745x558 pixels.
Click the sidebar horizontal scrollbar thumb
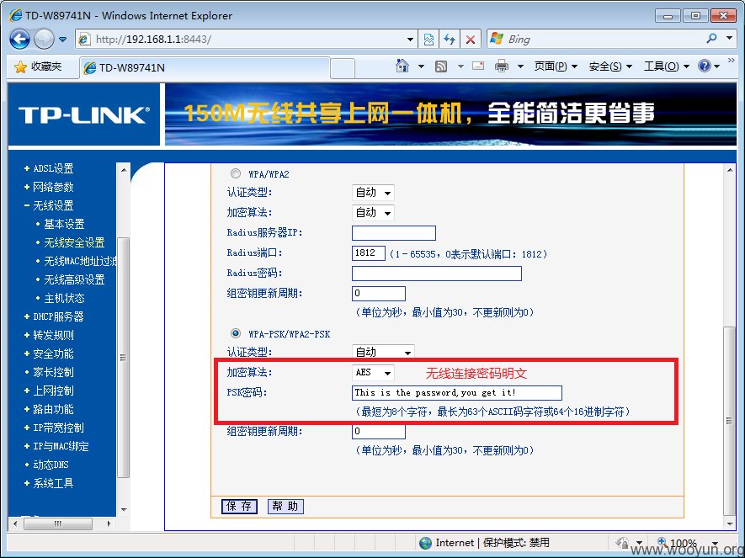coord(58,523)
